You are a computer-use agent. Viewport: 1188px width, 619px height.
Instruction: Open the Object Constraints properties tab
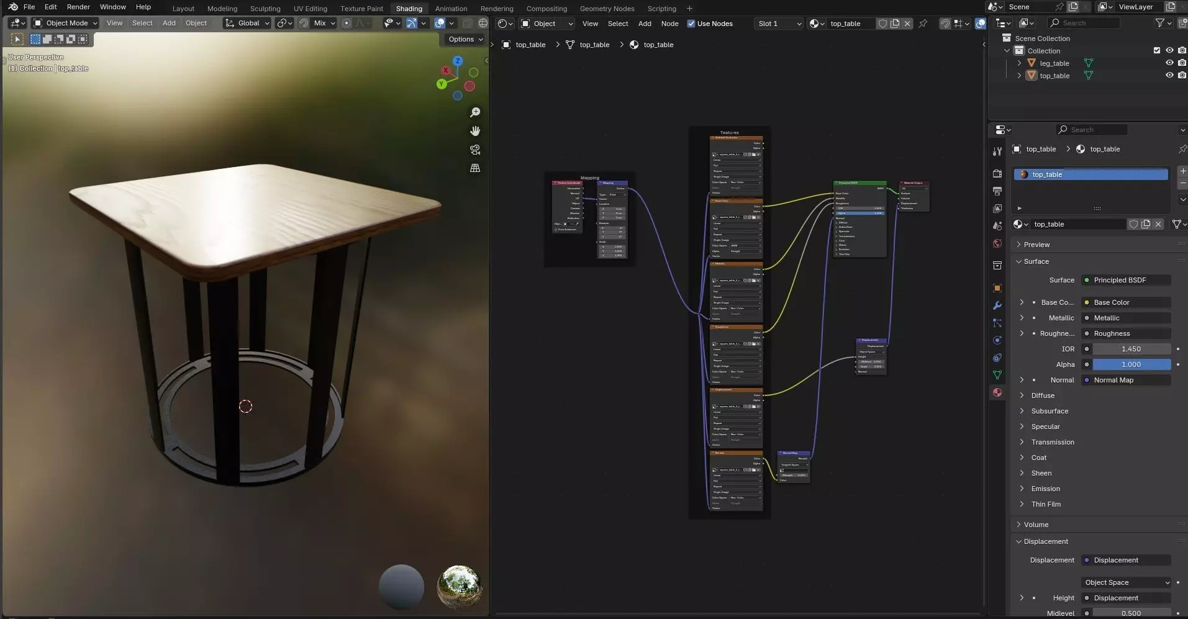(x=997, y=358)
